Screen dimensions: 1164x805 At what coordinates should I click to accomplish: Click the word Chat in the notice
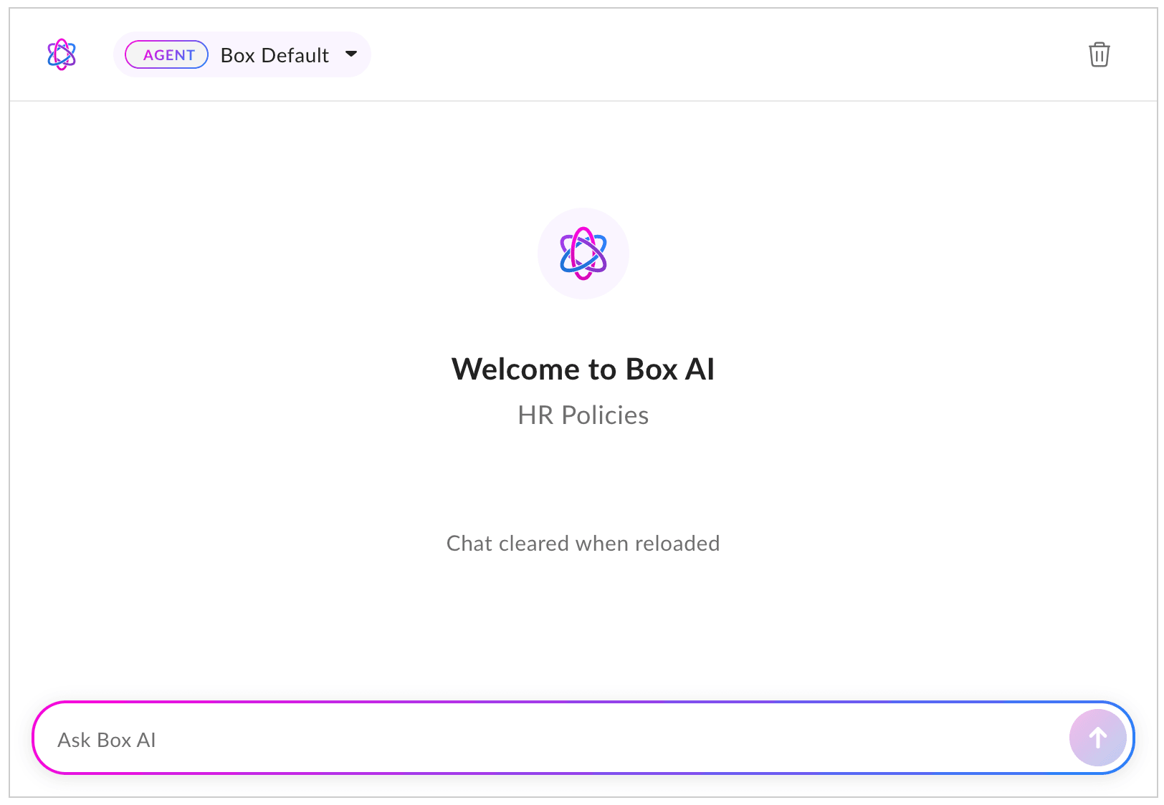[469, 544]
